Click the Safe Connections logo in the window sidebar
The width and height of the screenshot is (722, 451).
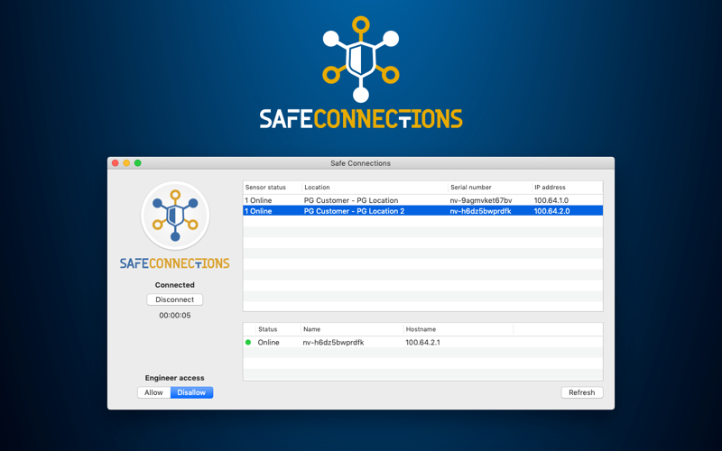click(x=175, y=216)
